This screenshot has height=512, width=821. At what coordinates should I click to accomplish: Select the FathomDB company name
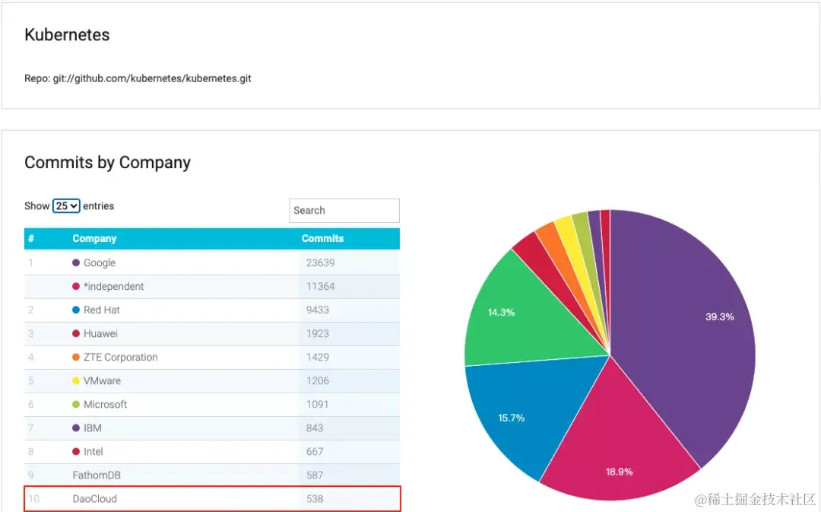pos(97,475)
